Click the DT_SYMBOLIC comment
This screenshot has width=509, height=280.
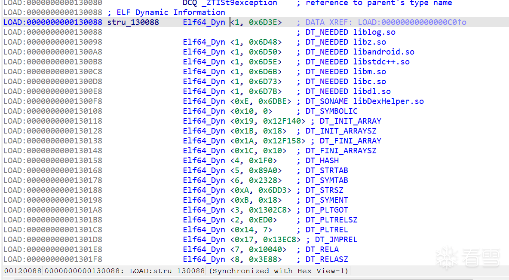[x=331, y=111]
